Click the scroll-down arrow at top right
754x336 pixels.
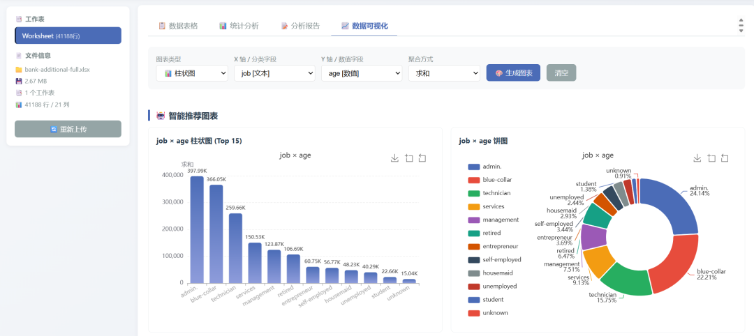(x=741, y=31)
